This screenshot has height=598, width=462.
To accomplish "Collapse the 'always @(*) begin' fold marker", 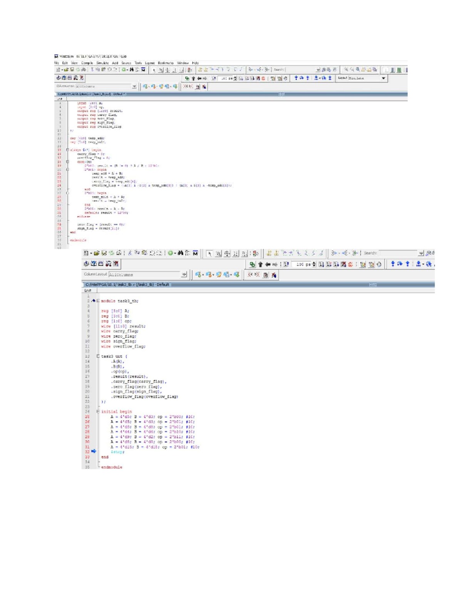I will pyautogui.click(x=68, y=150).
